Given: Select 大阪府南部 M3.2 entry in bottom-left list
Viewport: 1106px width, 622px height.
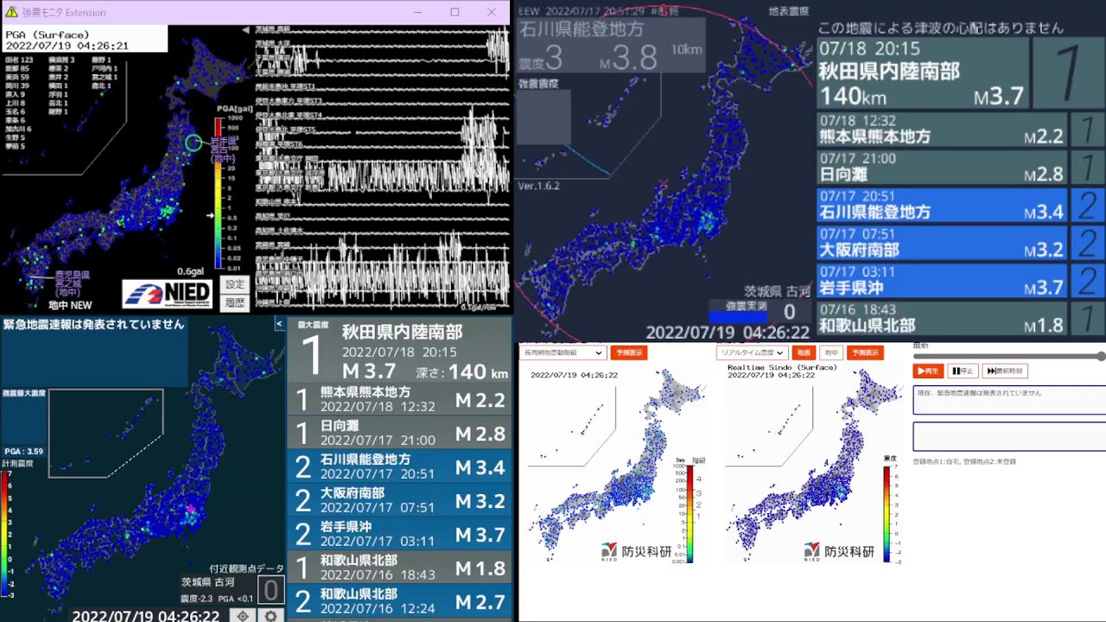Looking at the screenshot, I should click(x=400, y=500).
